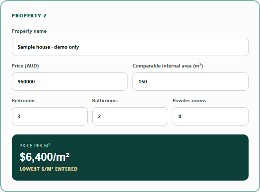Edit the Bathrooms field showing 2
260x192 pixels.
coord(130,116)
